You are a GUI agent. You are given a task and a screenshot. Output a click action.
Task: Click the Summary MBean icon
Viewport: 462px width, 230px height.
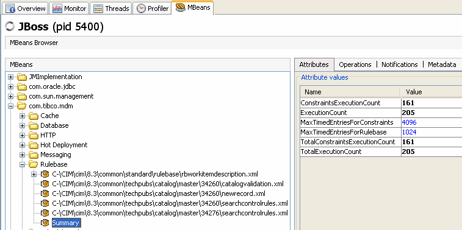click(45, 223)
